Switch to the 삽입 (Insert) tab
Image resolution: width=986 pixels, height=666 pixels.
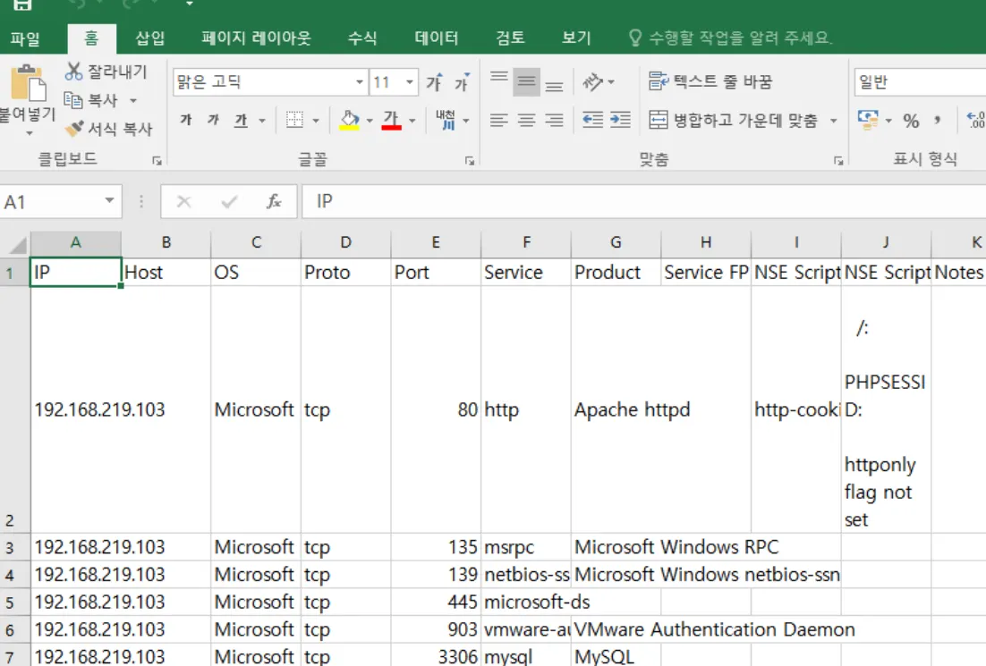tap(150, 38)
